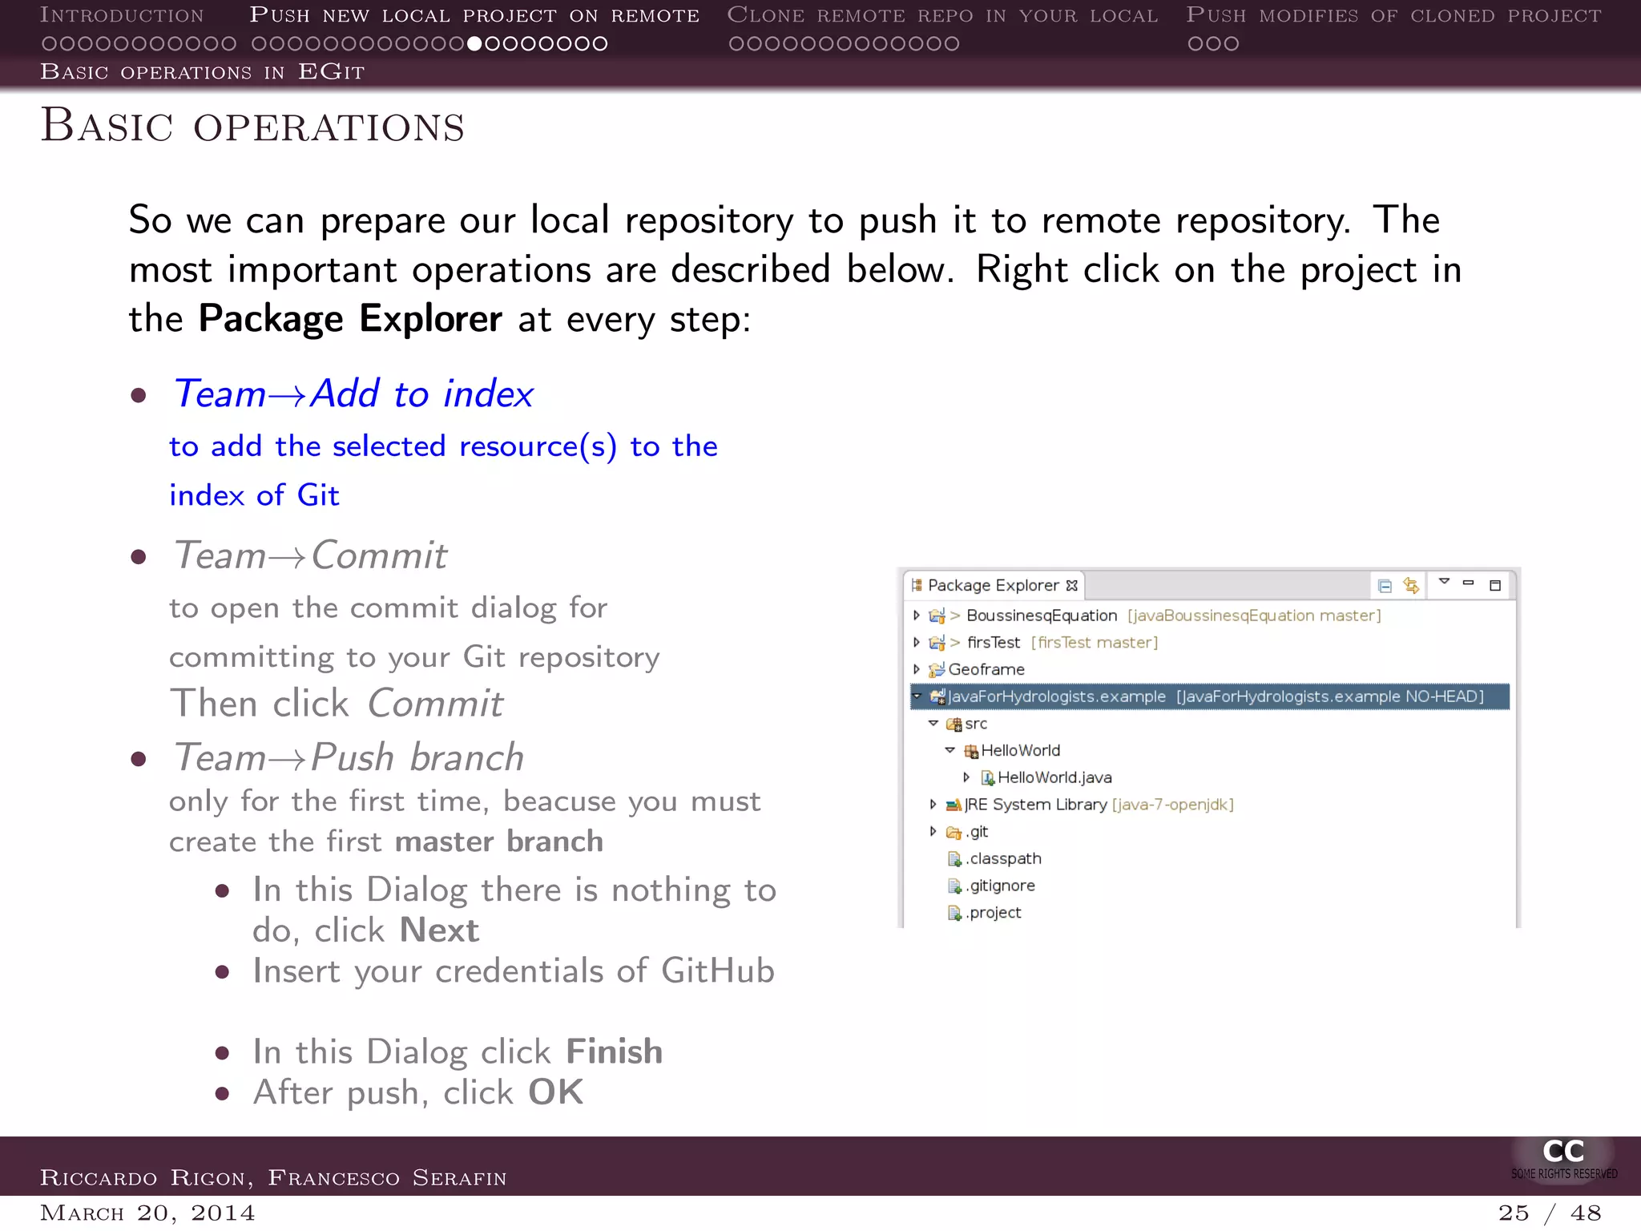Expand the JRE System Library node
This screenshot has height=1231, width=1641.
tap(933, 804)
